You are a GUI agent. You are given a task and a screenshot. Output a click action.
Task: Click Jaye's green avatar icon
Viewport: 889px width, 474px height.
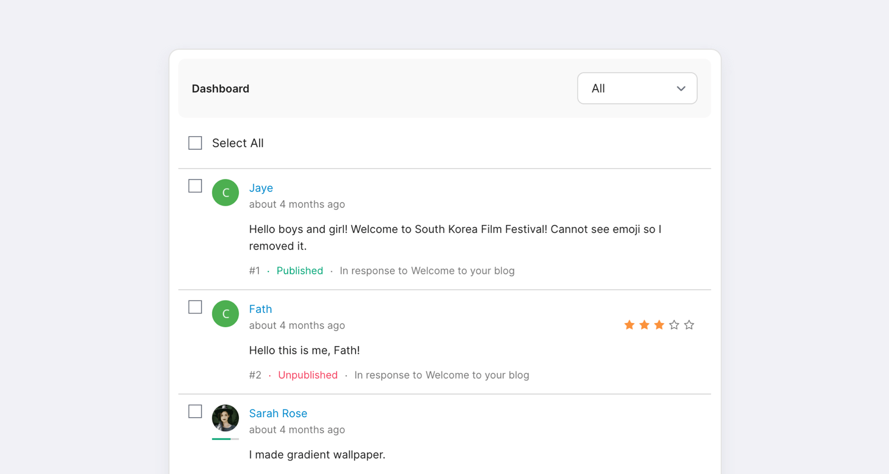(225, 193)
